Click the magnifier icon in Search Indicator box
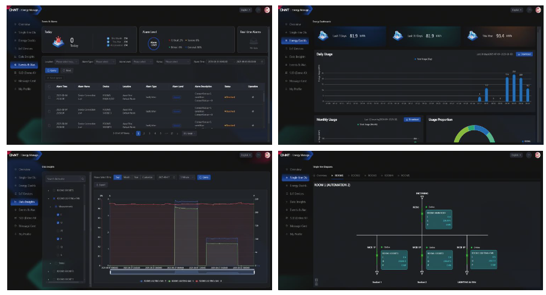The width and height of the screenshot is (546, 295). pyautogui.click(x=82, y=178)
